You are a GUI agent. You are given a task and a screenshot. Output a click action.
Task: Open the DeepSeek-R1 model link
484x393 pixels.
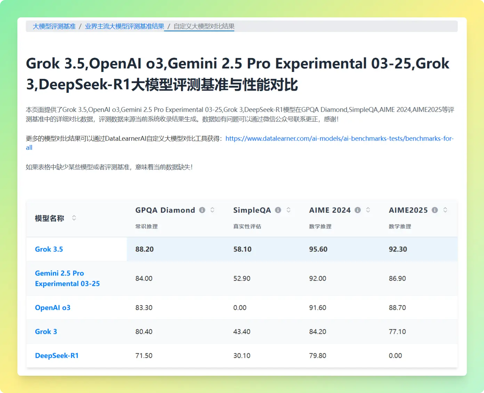[x=57, y=355]
